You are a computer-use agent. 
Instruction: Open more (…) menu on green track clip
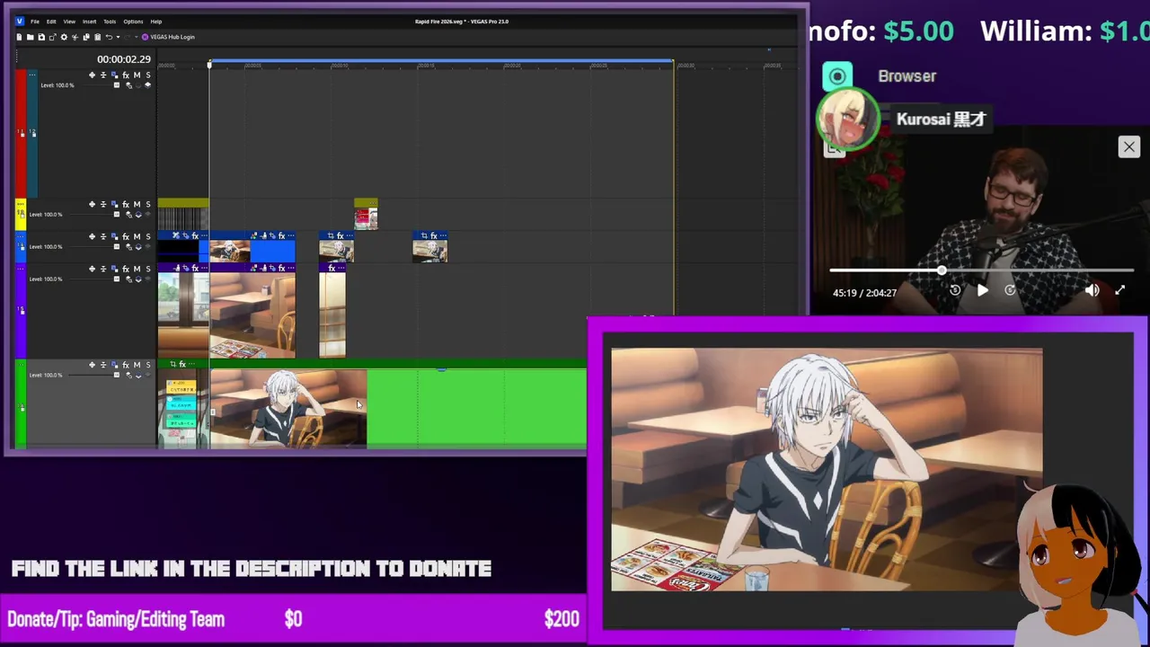191,364
